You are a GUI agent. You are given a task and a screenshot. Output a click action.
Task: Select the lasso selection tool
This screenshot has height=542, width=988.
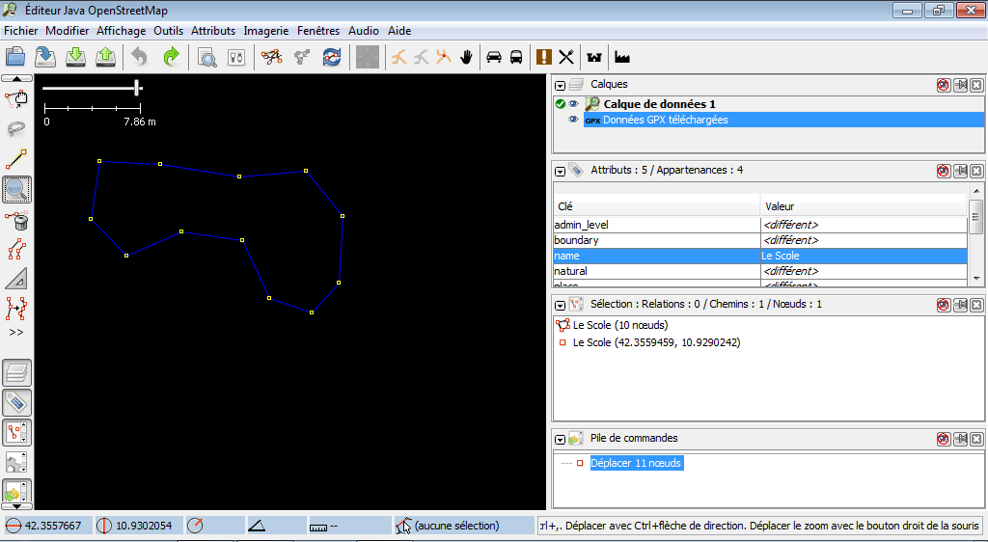(x=16, y=128)
